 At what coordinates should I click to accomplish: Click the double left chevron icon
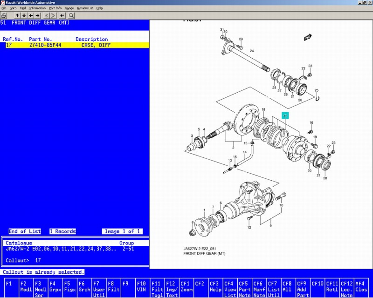(x=46, y=16)
